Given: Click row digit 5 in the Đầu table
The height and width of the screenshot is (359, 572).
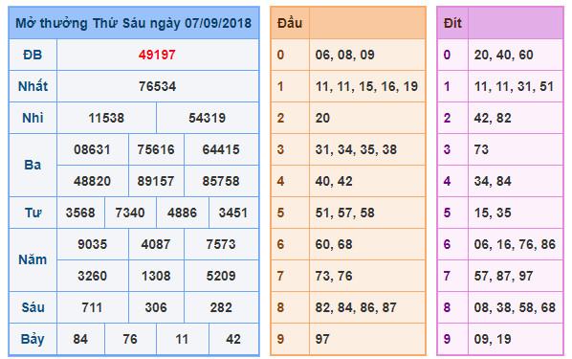Looking at the screenshot, I should [280, 213].
